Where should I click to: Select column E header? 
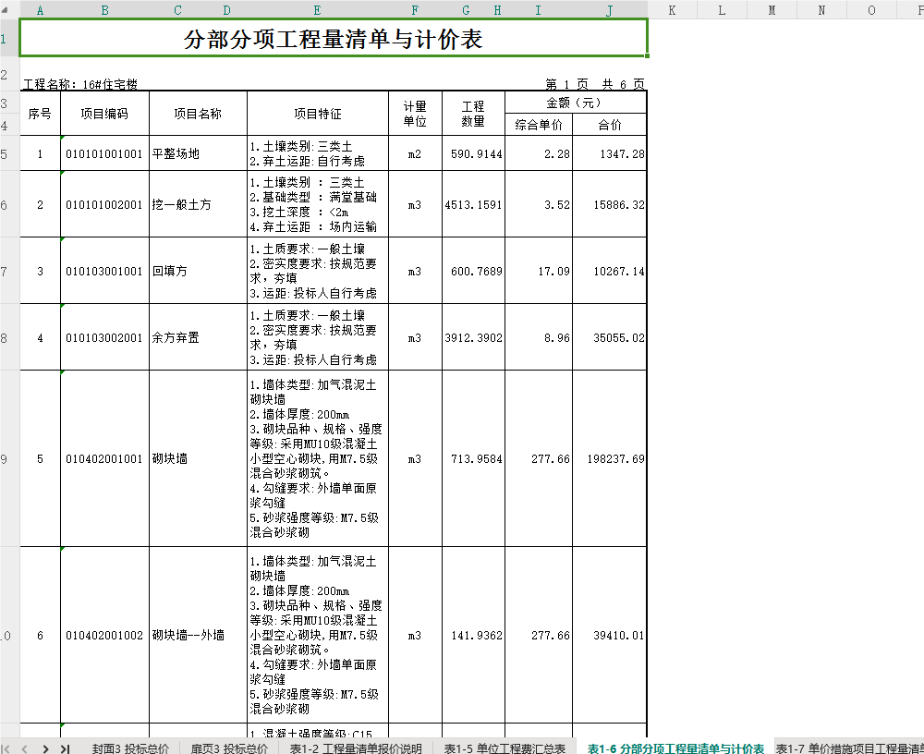click(317, 10)
